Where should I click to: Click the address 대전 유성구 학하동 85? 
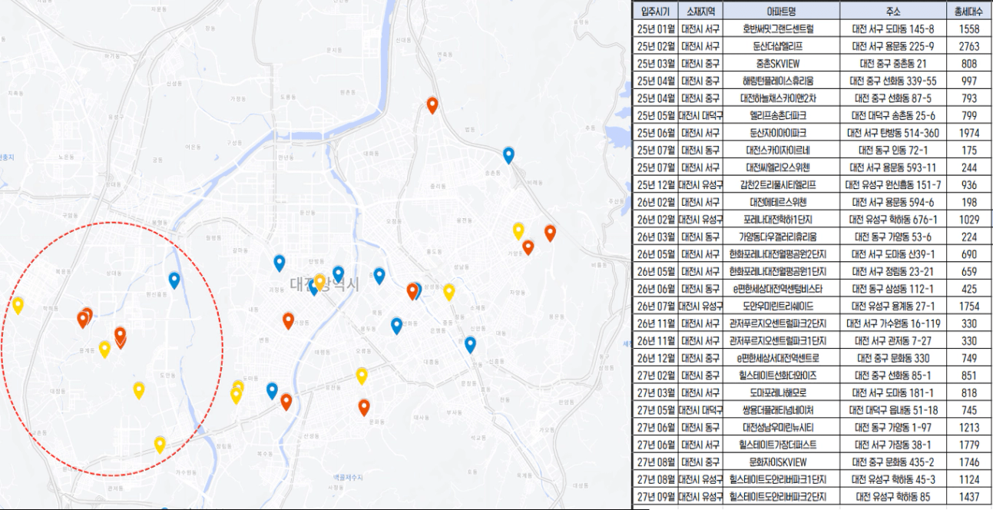pyautogui.click(x=892, y=497)
